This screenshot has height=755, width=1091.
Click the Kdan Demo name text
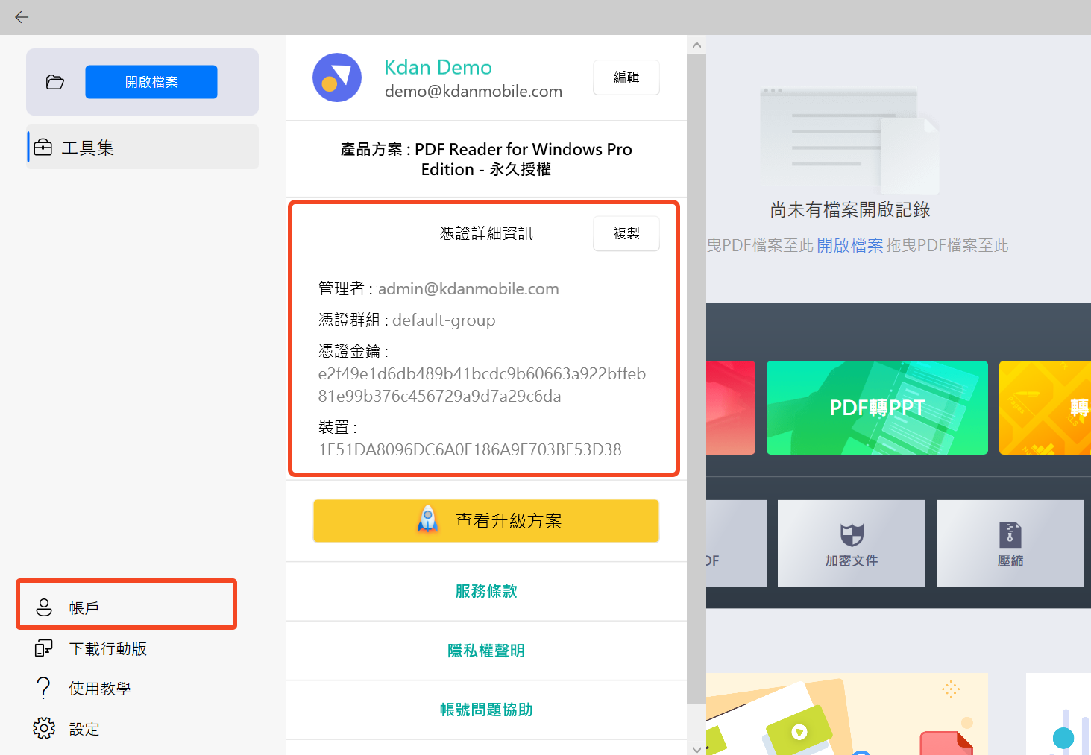pos(438,67)
